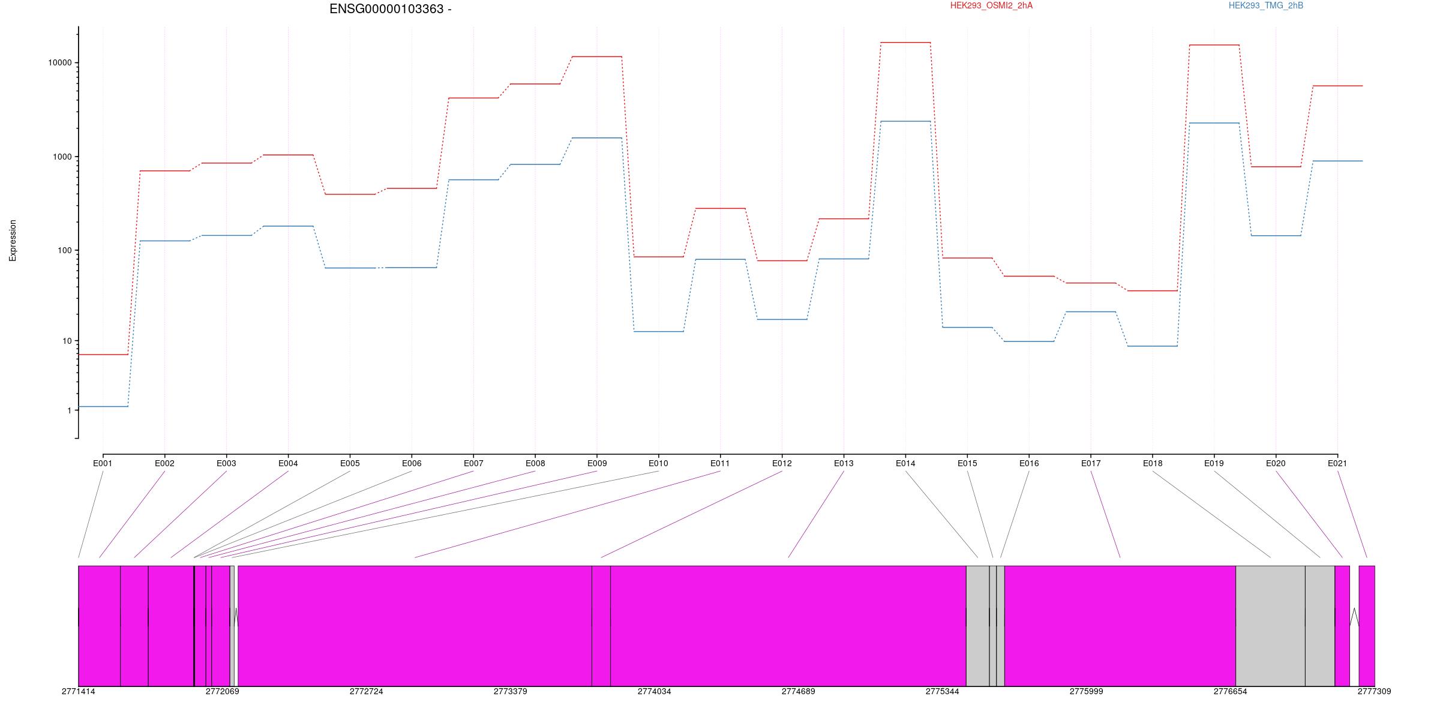The width and height of the screenshot is (1440, 720).
Task: Click the E003 exon label
Action: 226,463
